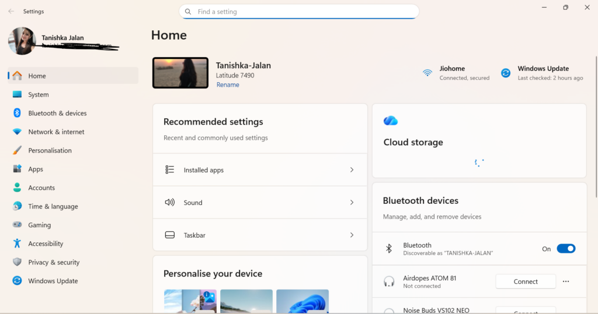Image resolution: width=598 pixels, height=314 pixels.
Task: Navigate to Privacy & security
Action: pyautogui.click(x=73, y=262)
